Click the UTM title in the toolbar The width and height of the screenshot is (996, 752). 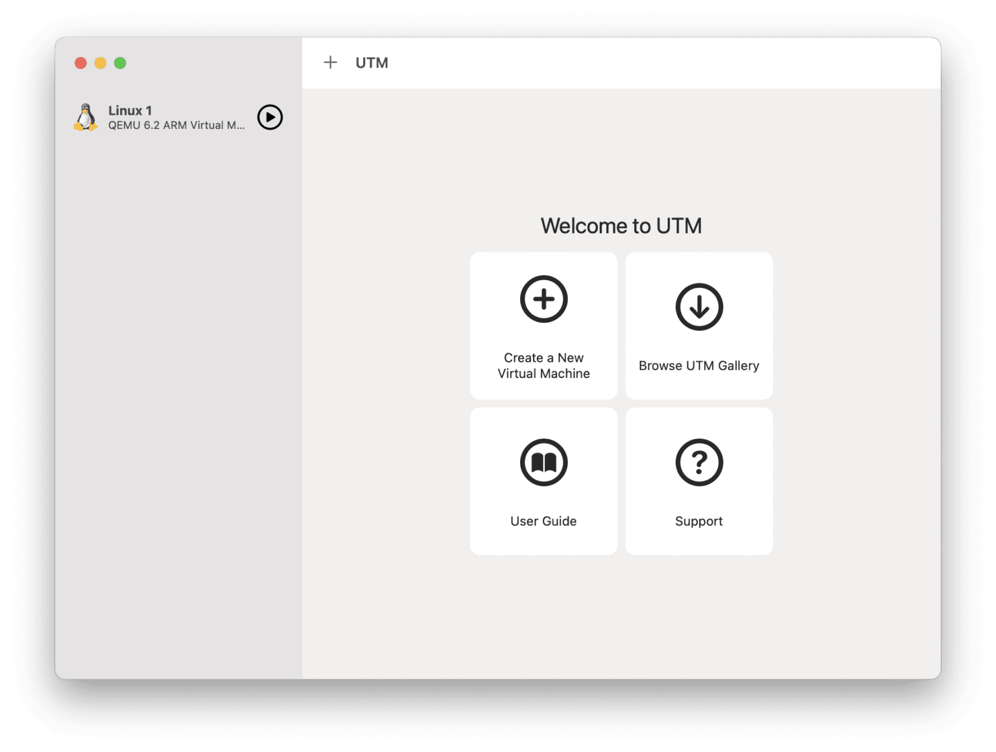click(x=371, y=62)
